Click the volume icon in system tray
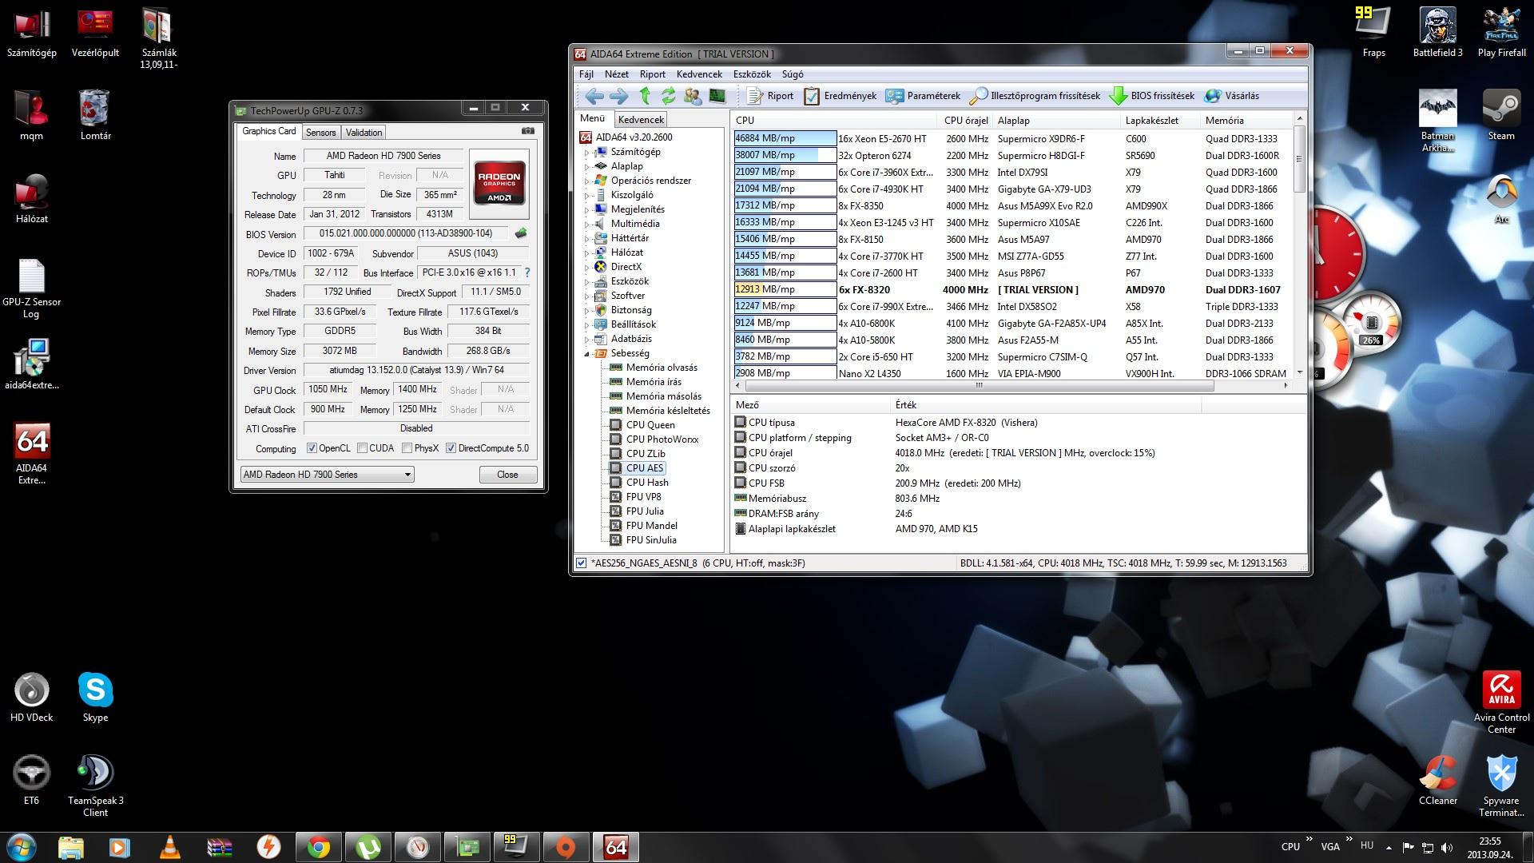 point(1447,847)
